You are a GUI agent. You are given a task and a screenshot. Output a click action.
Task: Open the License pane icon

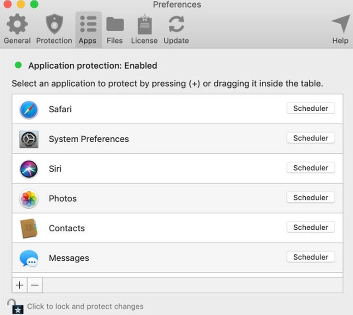[144, 24]
